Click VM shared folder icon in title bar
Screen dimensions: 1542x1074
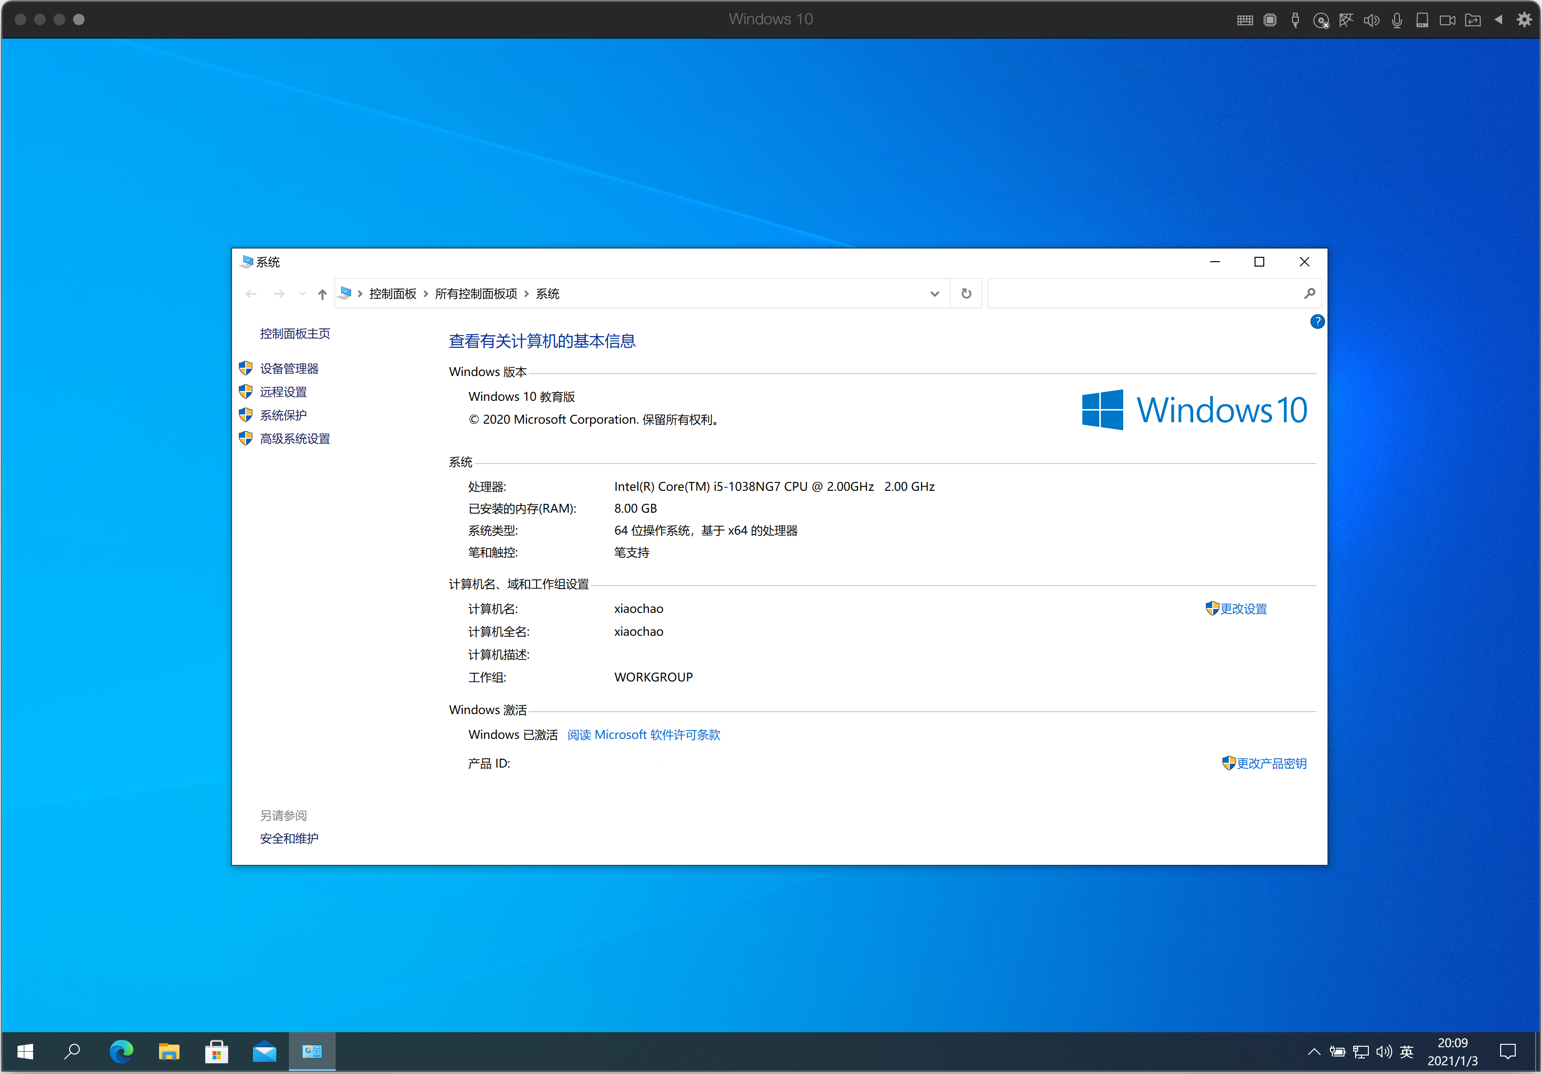pos(1473,20)
